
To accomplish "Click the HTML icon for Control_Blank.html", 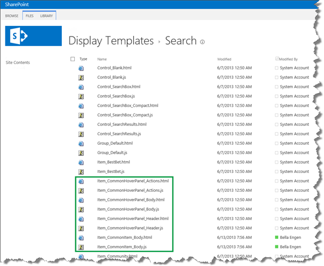I will click(81, 68).
